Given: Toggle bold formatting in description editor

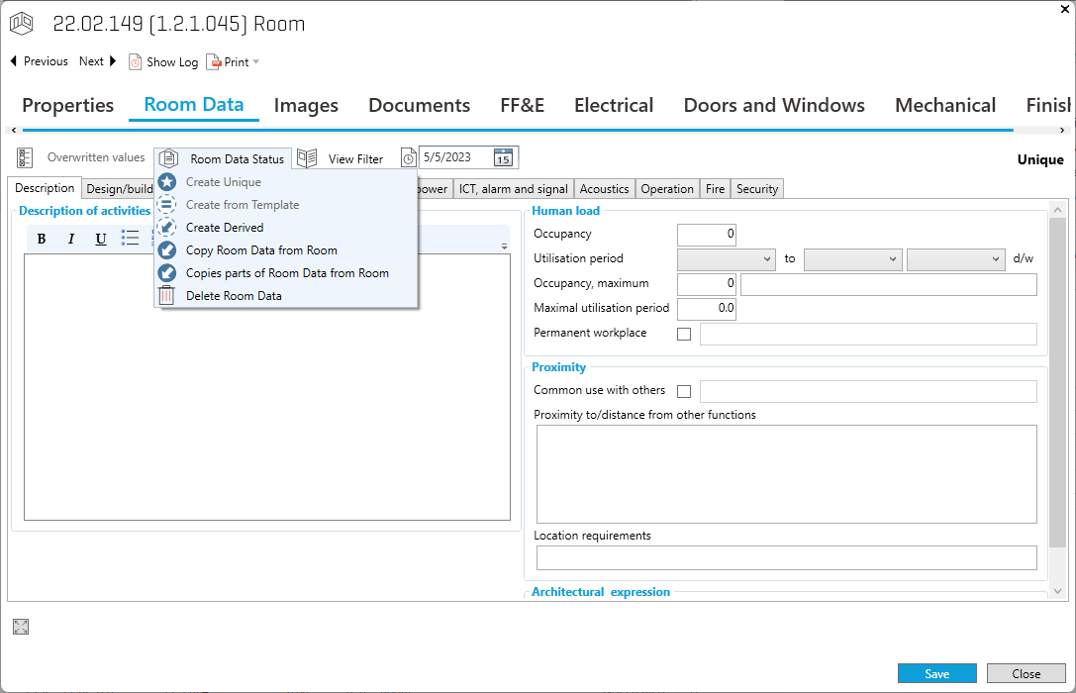Looking at the screenshot, I should [x=42, y=239].
